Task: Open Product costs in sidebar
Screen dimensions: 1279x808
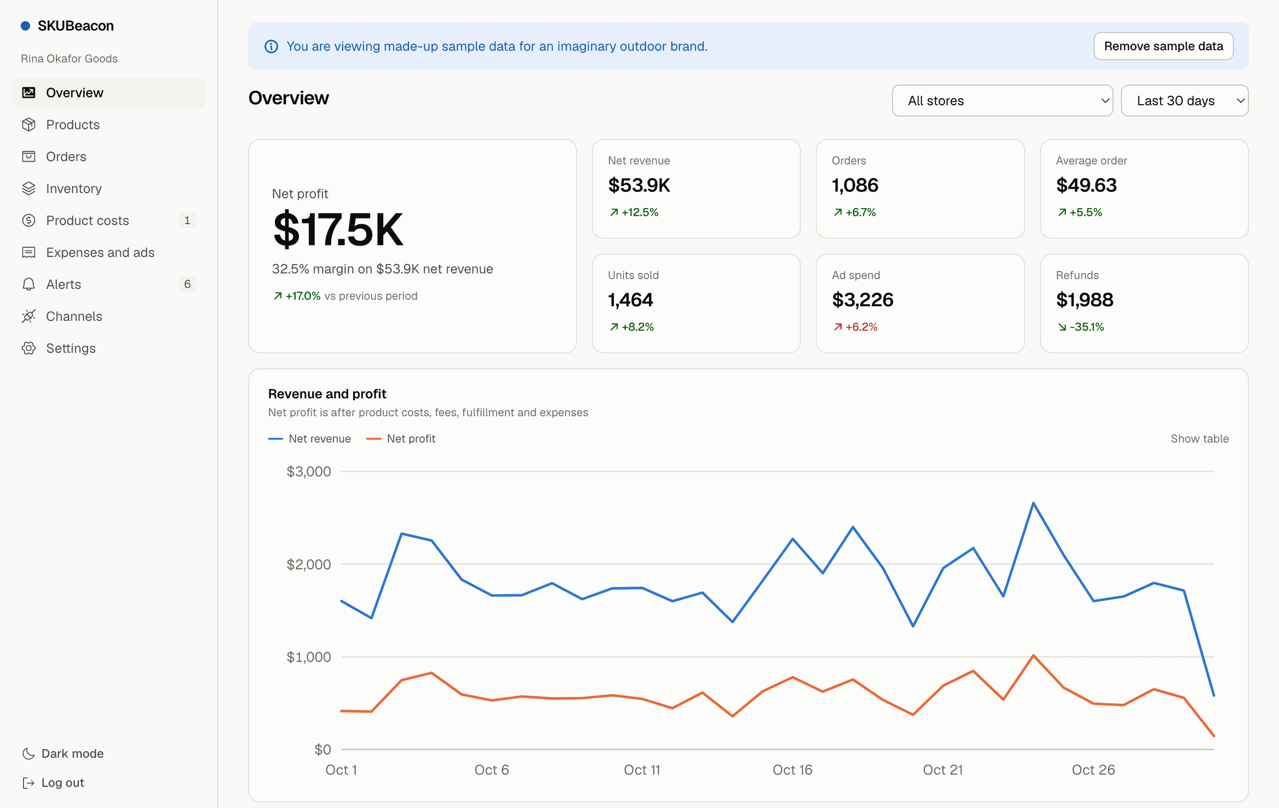Action: tap(108, 220)
